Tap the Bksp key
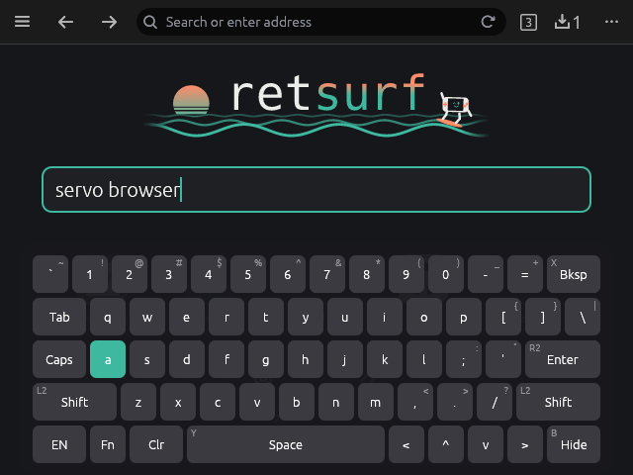Image resolution: width=633 pixels, height=475 pixels. point(574,274)
